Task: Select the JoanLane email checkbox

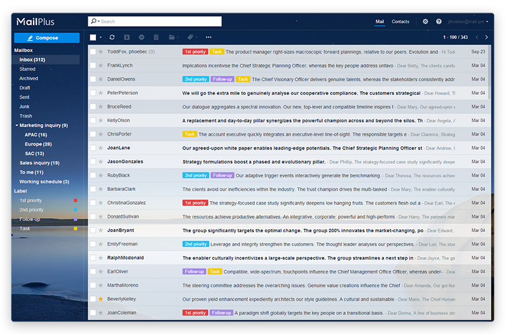Action: 93,148
